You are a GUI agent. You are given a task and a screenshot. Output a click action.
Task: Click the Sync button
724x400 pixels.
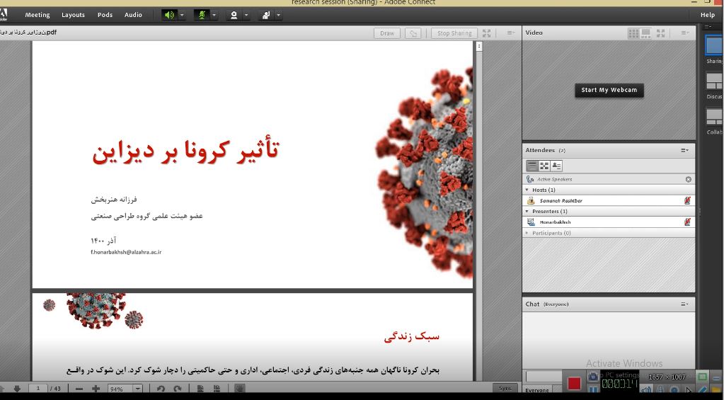pos(505,389)
